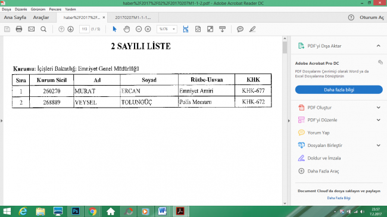Collapse the PDF'yi Dışa Aktar section
Image resolution: width=387 pixels, height=217 pixels.
tap(378, 46)
